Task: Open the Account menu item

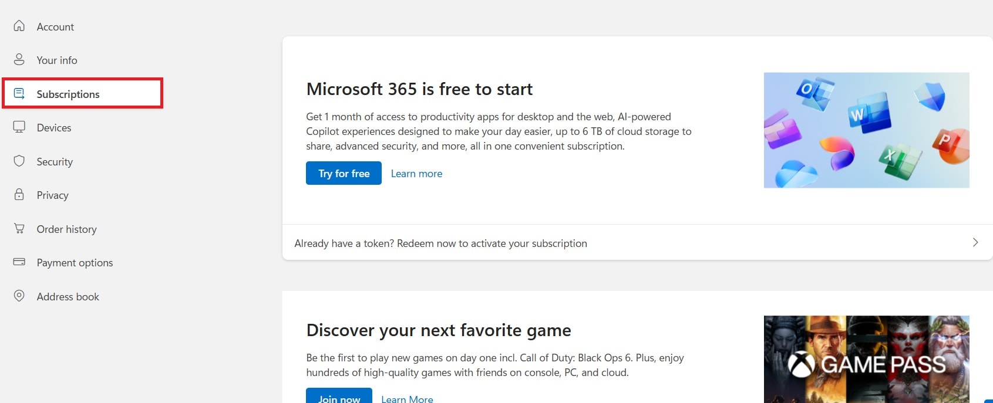Action: tap(55, 26)
